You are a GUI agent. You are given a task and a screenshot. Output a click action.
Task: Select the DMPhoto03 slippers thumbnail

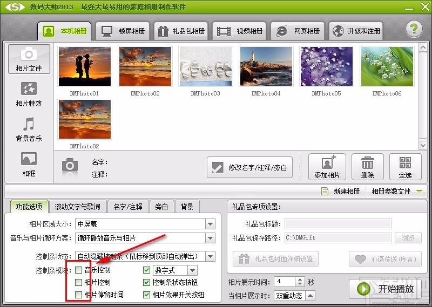point(206,66)
